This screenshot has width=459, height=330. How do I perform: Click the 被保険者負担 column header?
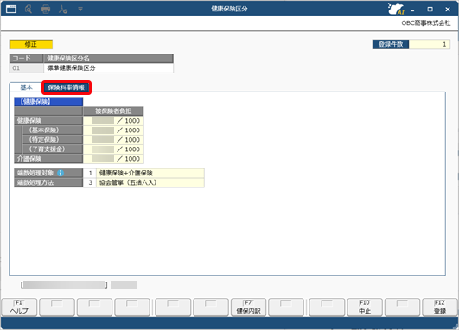113,111
